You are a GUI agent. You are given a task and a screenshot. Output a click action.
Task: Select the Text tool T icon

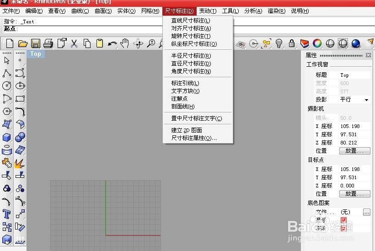pos(7,214)
